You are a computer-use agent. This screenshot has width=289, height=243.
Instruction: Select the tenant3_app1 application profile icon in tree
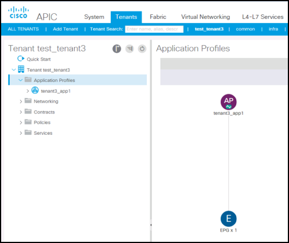tap(35, 90)
